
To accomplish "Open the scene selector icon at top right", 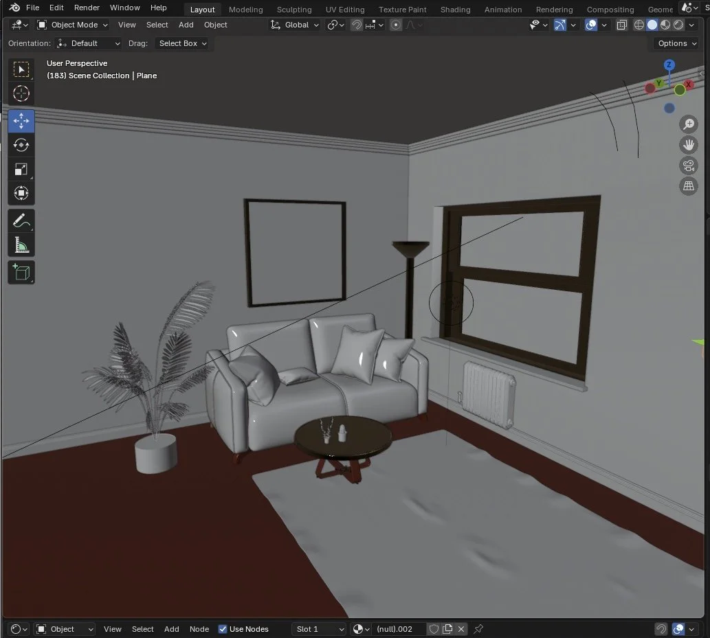I will 689,8.
